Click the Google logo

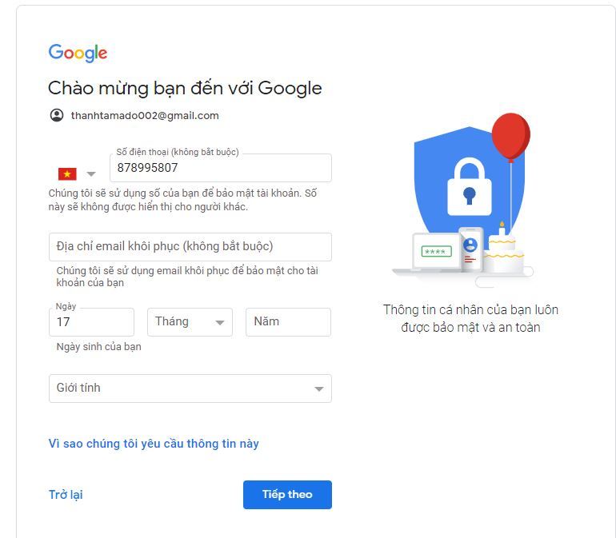[78, 53]
